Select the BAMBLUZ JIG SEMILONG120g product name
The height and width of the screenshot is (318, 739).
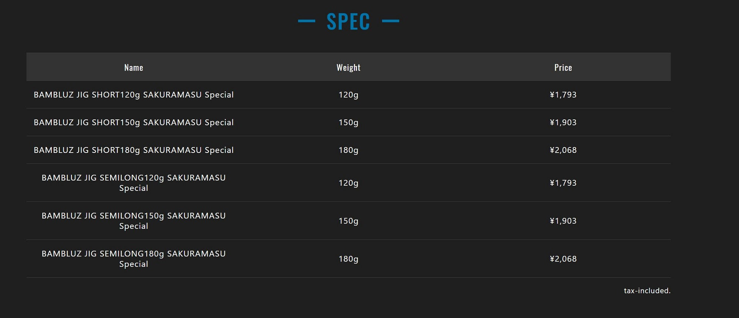[x=133, y=183]
